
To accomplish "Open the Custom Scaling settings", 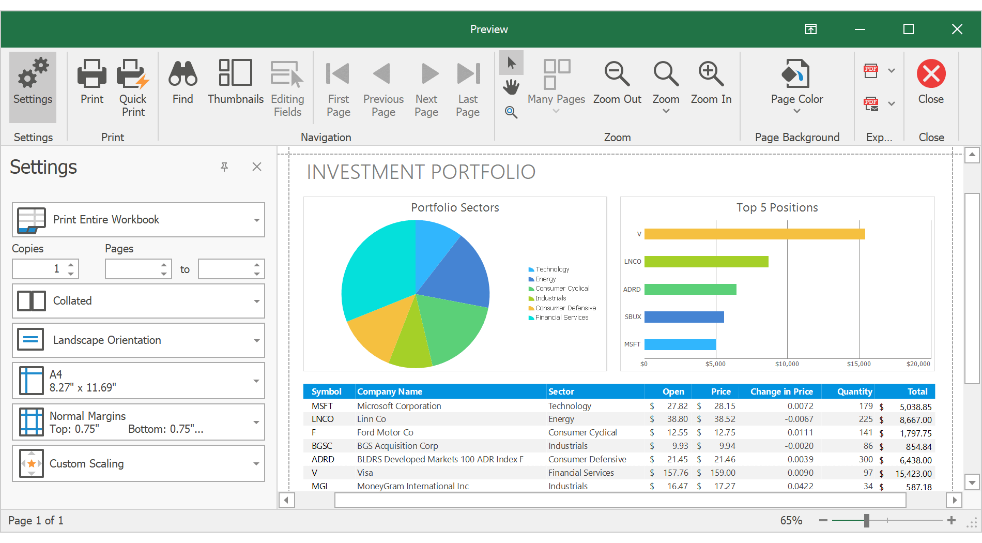I will coord(257,463).
